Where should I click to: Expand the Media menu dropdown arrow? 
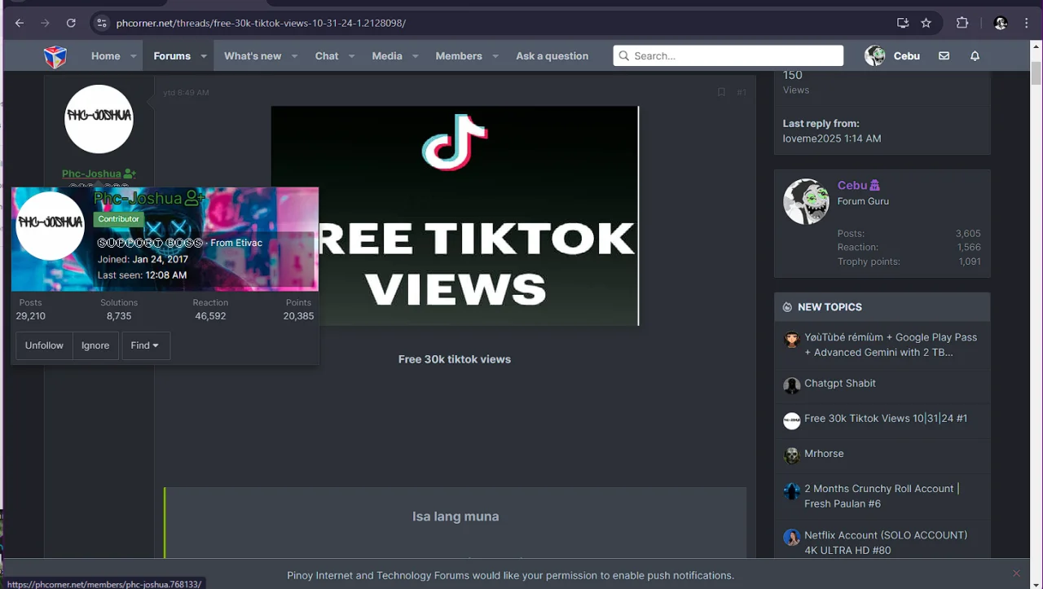coord(416,56)
